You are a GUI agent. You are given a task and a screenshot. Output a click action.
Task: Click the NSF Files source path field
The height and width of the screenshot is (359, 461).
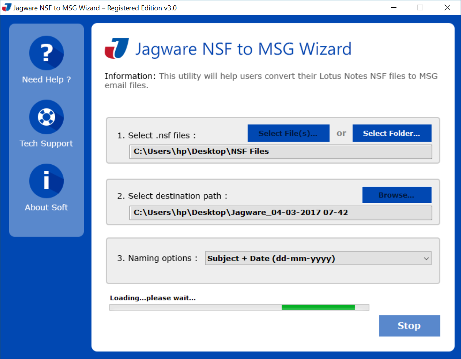281,152
